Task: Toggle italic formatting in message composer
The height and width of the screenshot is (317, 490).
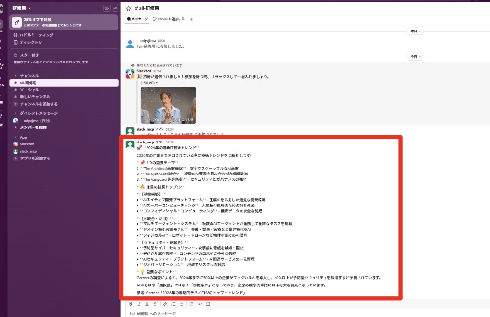Action: coord(139,304)
